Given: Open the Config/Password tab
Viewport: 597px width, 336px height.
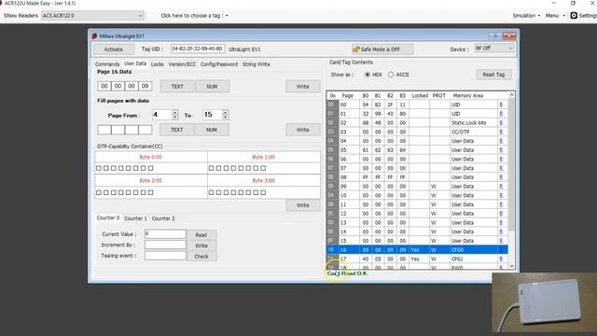Looking at the screenshot, I should (219, 64).
